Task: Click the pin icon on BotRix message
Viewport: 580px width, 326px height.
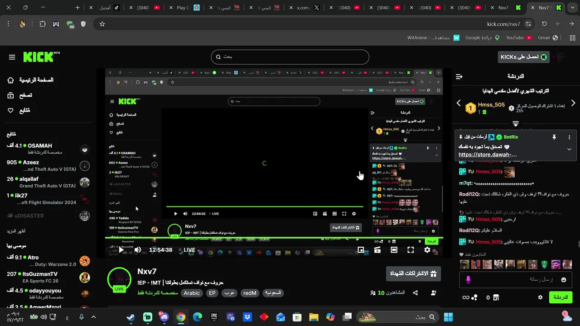Action: pos(554,137)
